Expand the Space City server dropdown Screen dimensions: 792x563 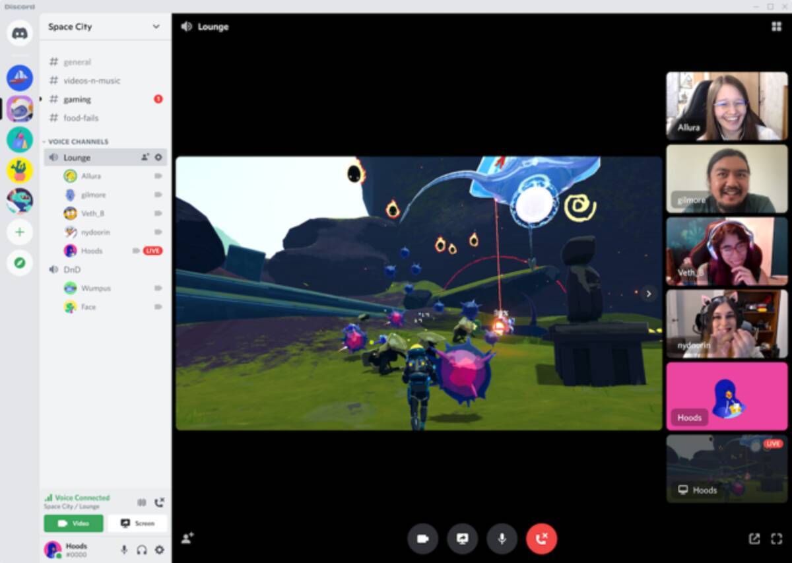(x=156, y=27)
